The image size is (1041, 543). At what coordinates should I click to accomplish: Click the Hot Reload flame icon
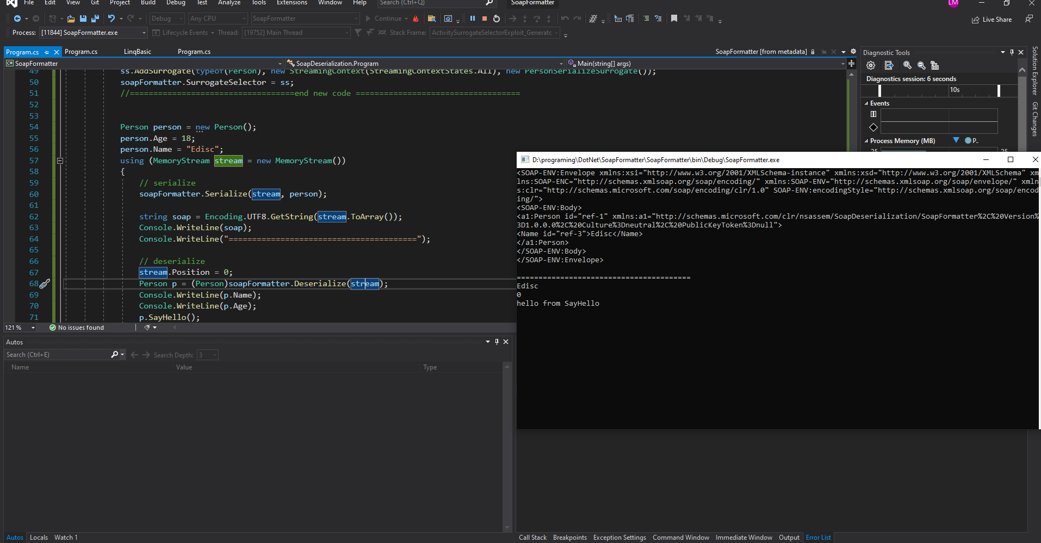point(416,18)
